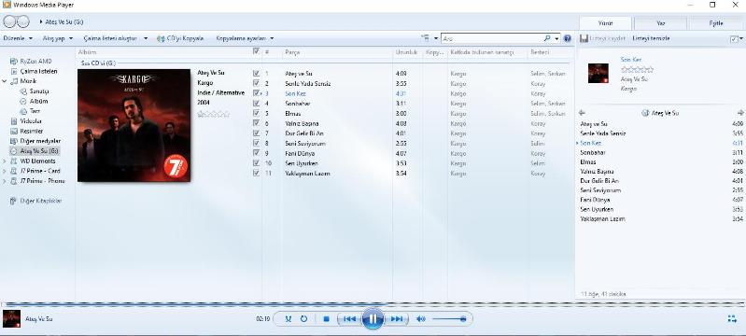Toggle the select-all checkbox in the column header
This screenshot has height=336, width=746.
[257, 51]
